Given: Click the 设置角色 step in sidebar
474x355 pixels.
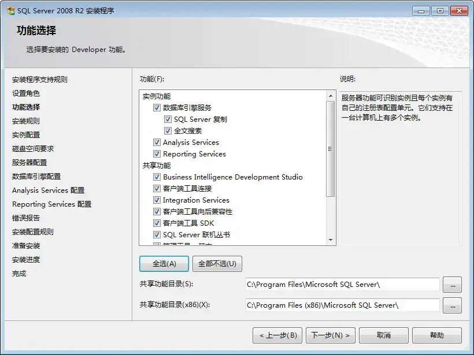Looking at the screenshot, I should [26, 94].
